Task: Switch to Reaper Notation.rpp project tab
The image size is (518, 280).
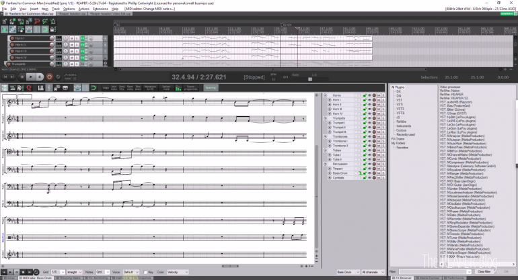Action: 72,14
